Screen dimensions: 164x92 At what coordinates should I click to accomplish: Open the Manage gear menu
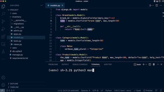(3, 85)
